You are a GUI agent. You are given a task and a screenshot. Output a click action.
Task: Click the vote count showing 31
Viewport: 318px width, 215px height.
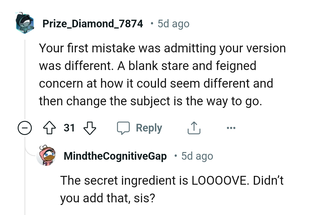pos(69,128)
